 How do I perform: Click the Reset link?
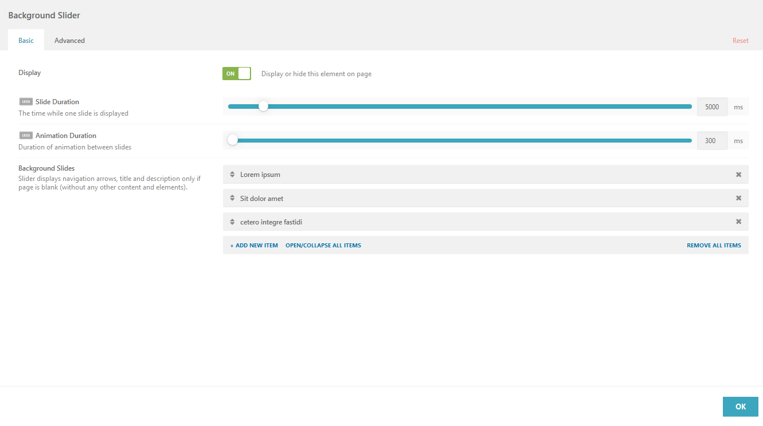[741, 41]
